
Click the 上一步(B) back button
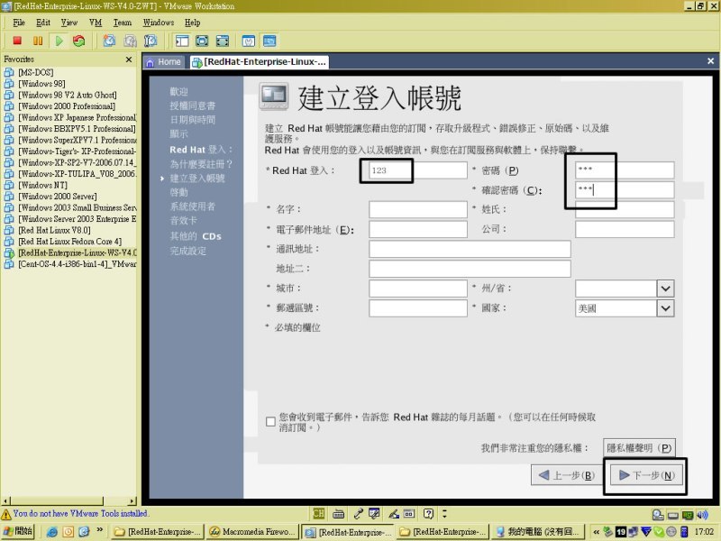click(x=566, y=475)
